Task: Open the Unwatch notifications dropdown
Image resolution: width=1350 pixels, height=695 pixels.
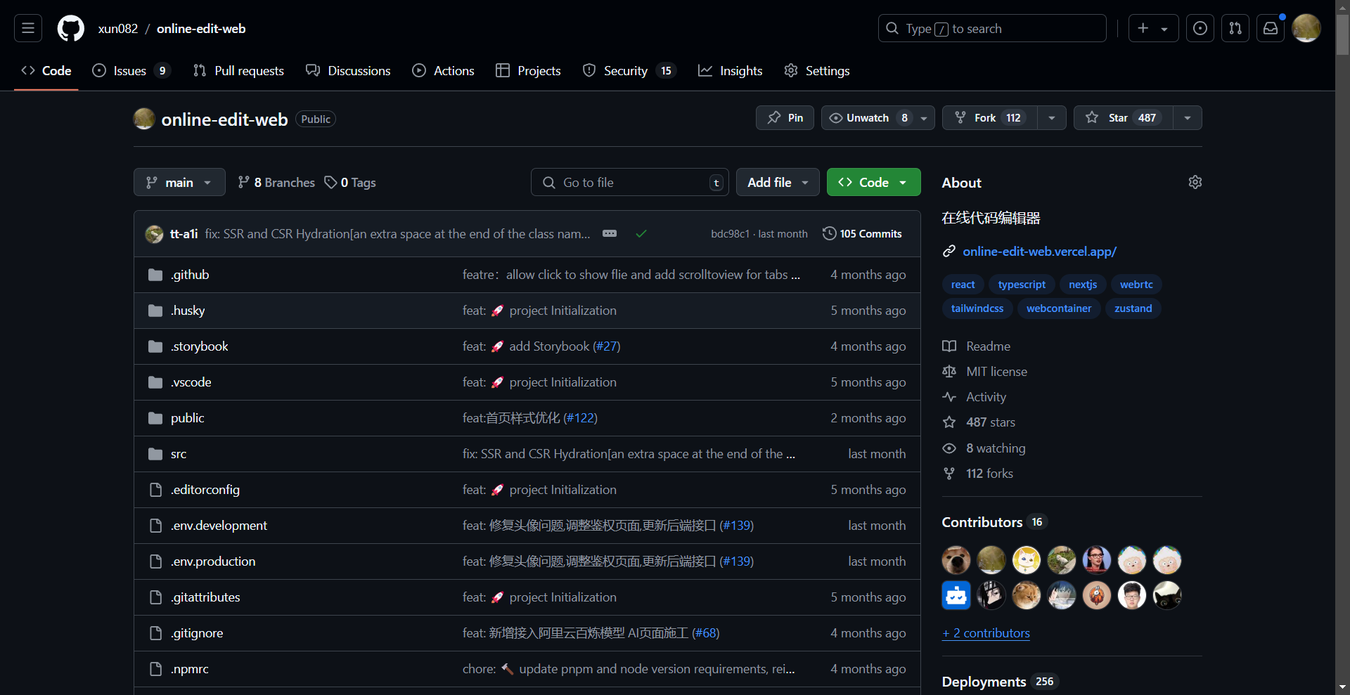Action: pyautogui.click(x=877, y=117)
